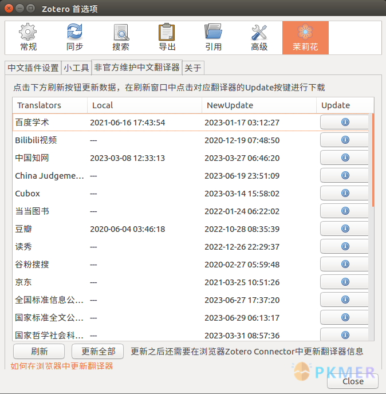Click the update info button for Bilibili视频
This screenshot has width=386, height=394.
coord(345,140)
